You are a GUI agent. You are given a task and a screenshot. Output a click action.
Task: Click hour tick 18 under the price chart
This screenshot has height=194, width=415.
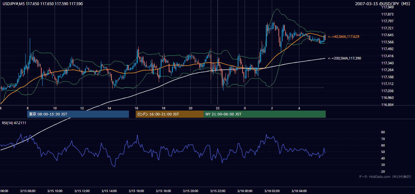pos(164,108)
